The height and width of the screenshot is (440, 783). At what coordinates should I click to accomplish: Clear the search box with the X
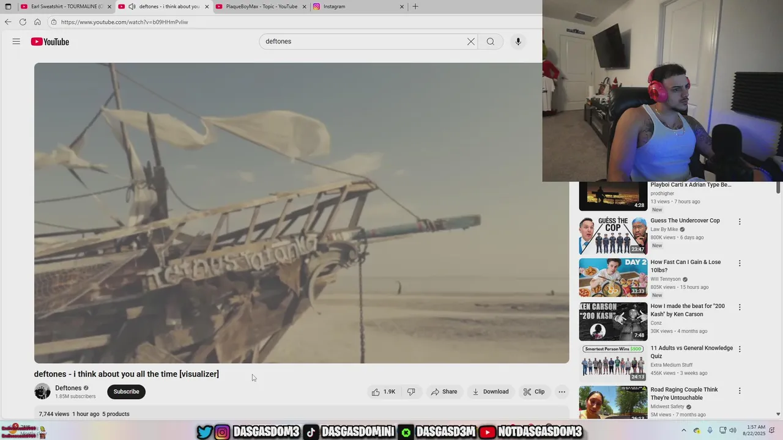471,42
